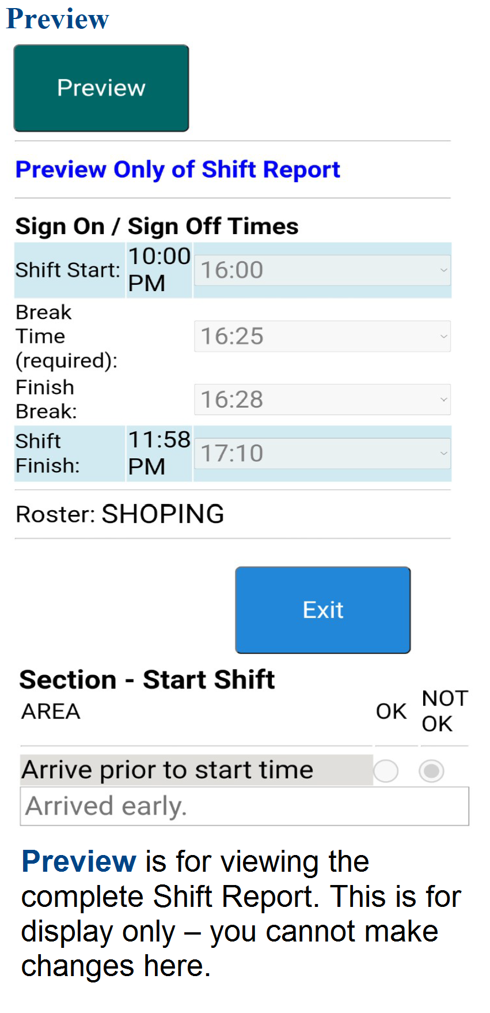
Task: Click 'Sign On / Sign Off Times' heading
Action: point(157,227)
